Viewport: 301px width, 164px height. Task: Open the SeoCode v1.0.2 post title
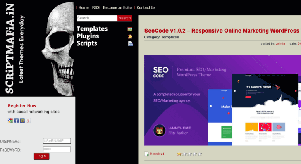223,31
